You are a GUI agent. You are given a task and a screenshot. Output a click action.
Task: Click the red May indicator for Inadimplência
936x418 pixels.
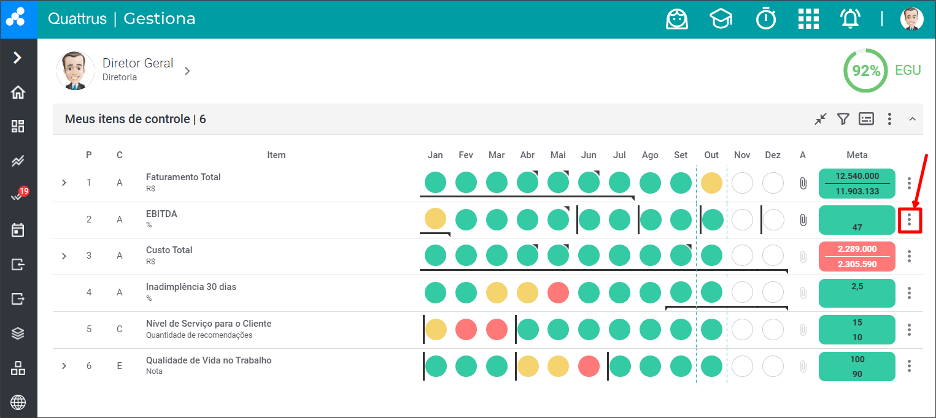pos(558,293)
